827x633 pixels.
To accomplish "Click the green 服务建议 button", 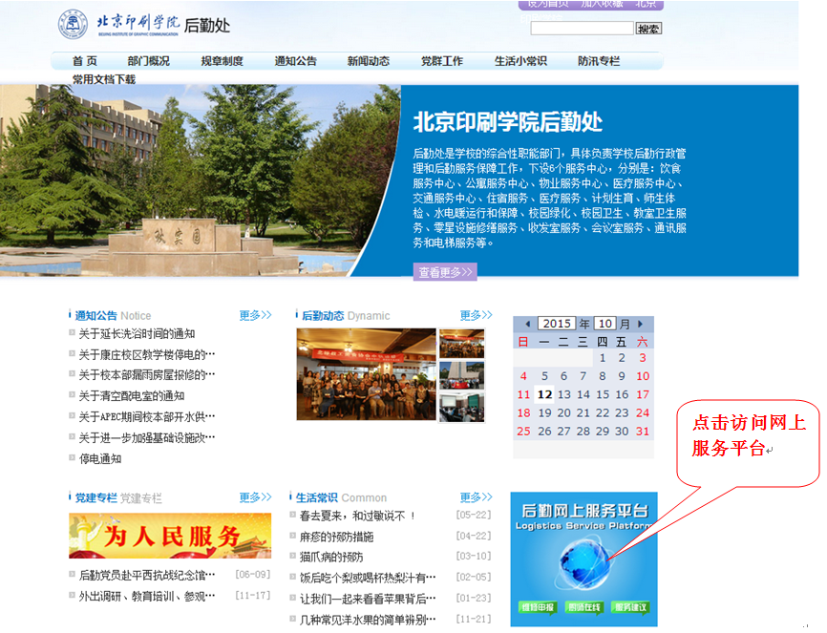I will [x=630, y=607].
